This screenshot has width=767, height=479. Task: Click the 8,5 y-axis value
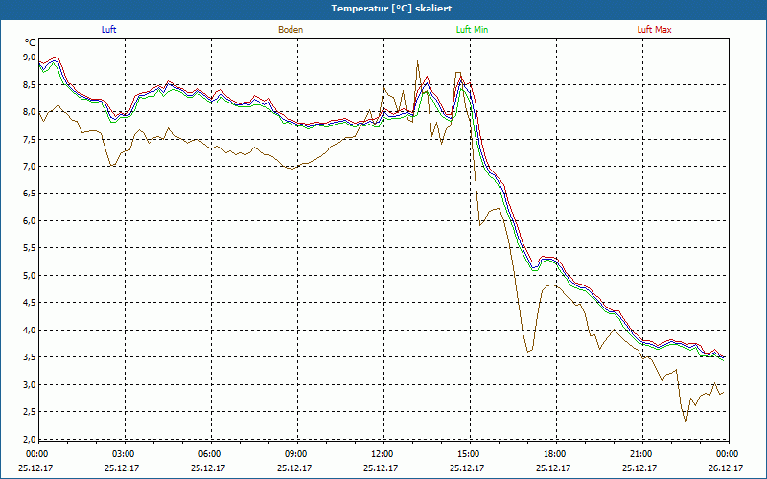click(31, 84)
